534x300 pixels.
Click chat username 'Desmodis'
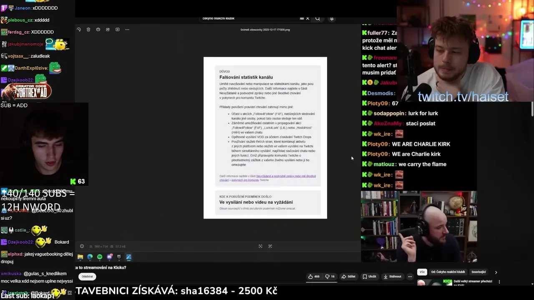click(x=381, y=93)
